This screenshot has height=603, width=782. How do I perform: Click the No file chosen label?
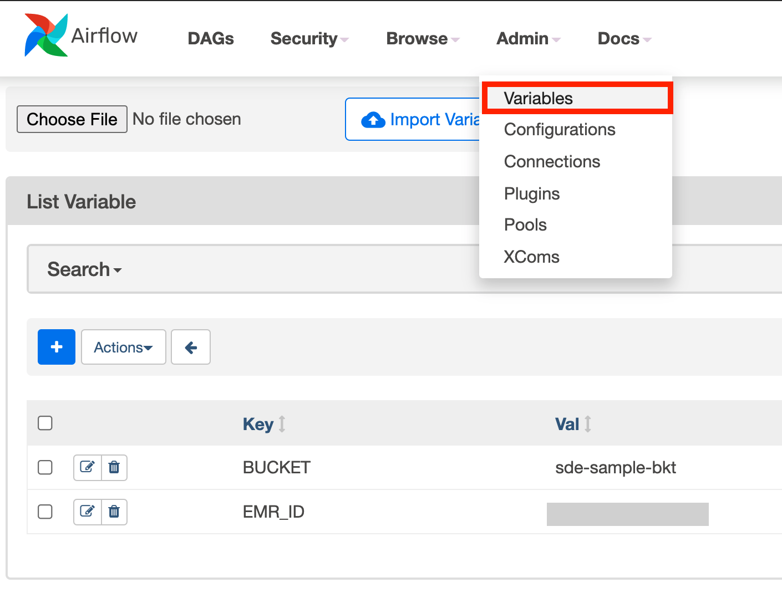click(187, 119)
